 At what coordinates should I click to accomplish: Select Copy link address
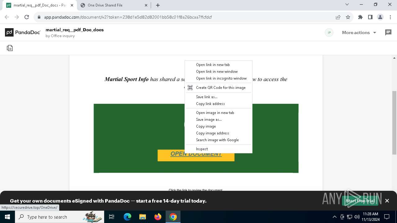coord(218,104)
